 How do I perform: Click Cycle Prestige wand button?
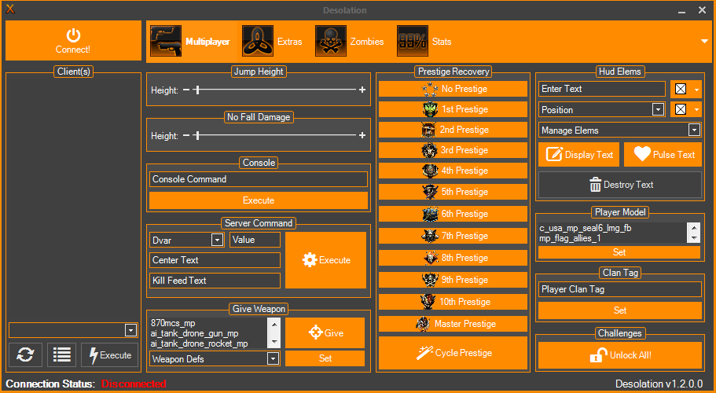453,353
